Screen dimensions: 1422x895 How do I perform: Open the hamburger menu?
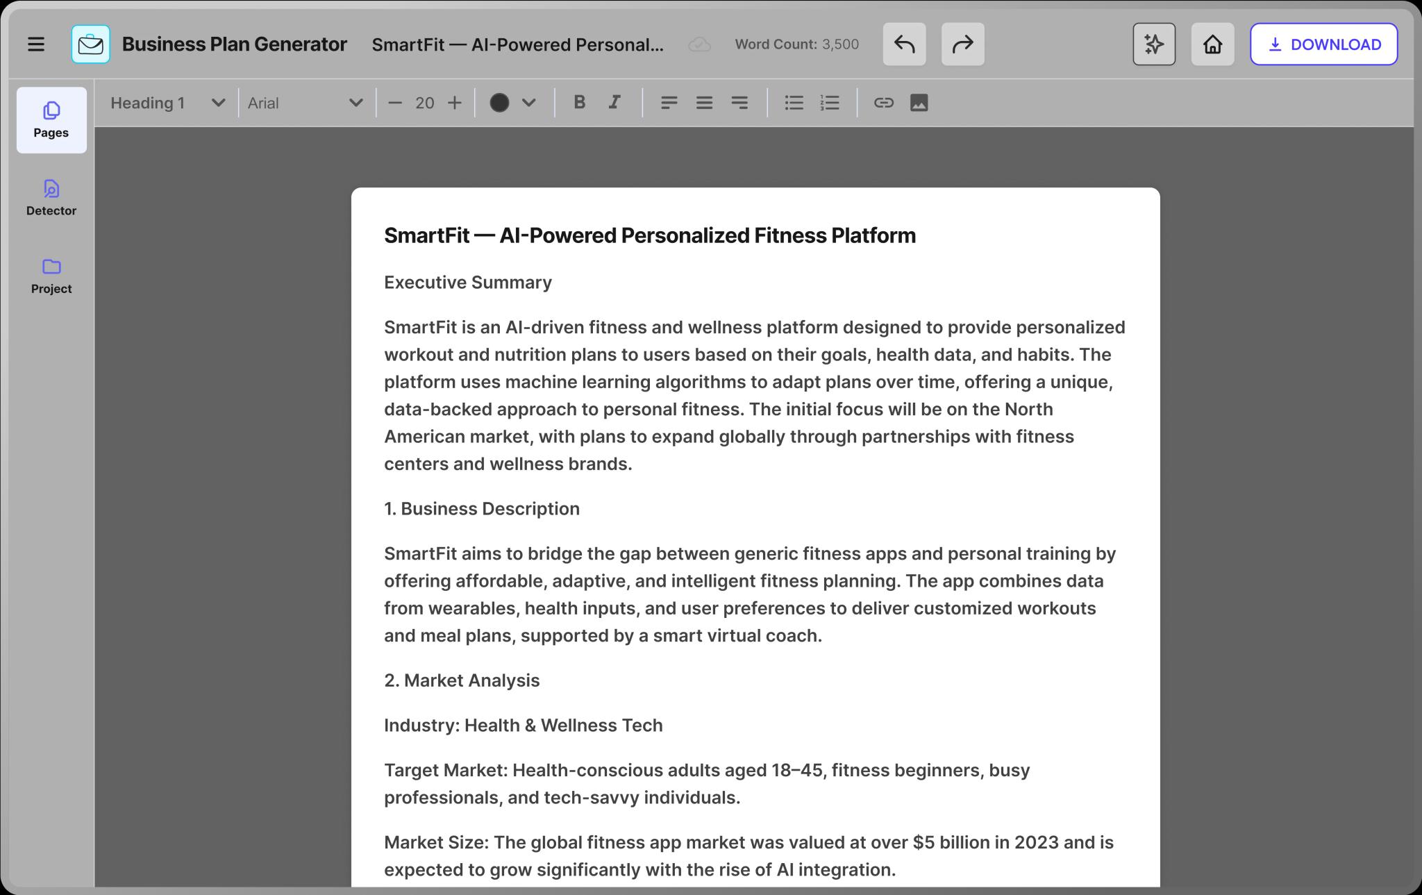36,44
